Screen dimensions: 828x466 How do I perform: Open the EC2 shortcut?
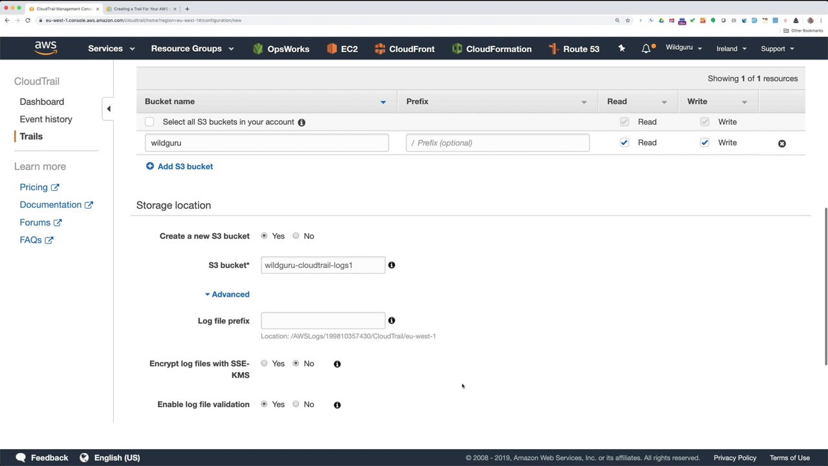pyautogui.click(x=342, y=49)
